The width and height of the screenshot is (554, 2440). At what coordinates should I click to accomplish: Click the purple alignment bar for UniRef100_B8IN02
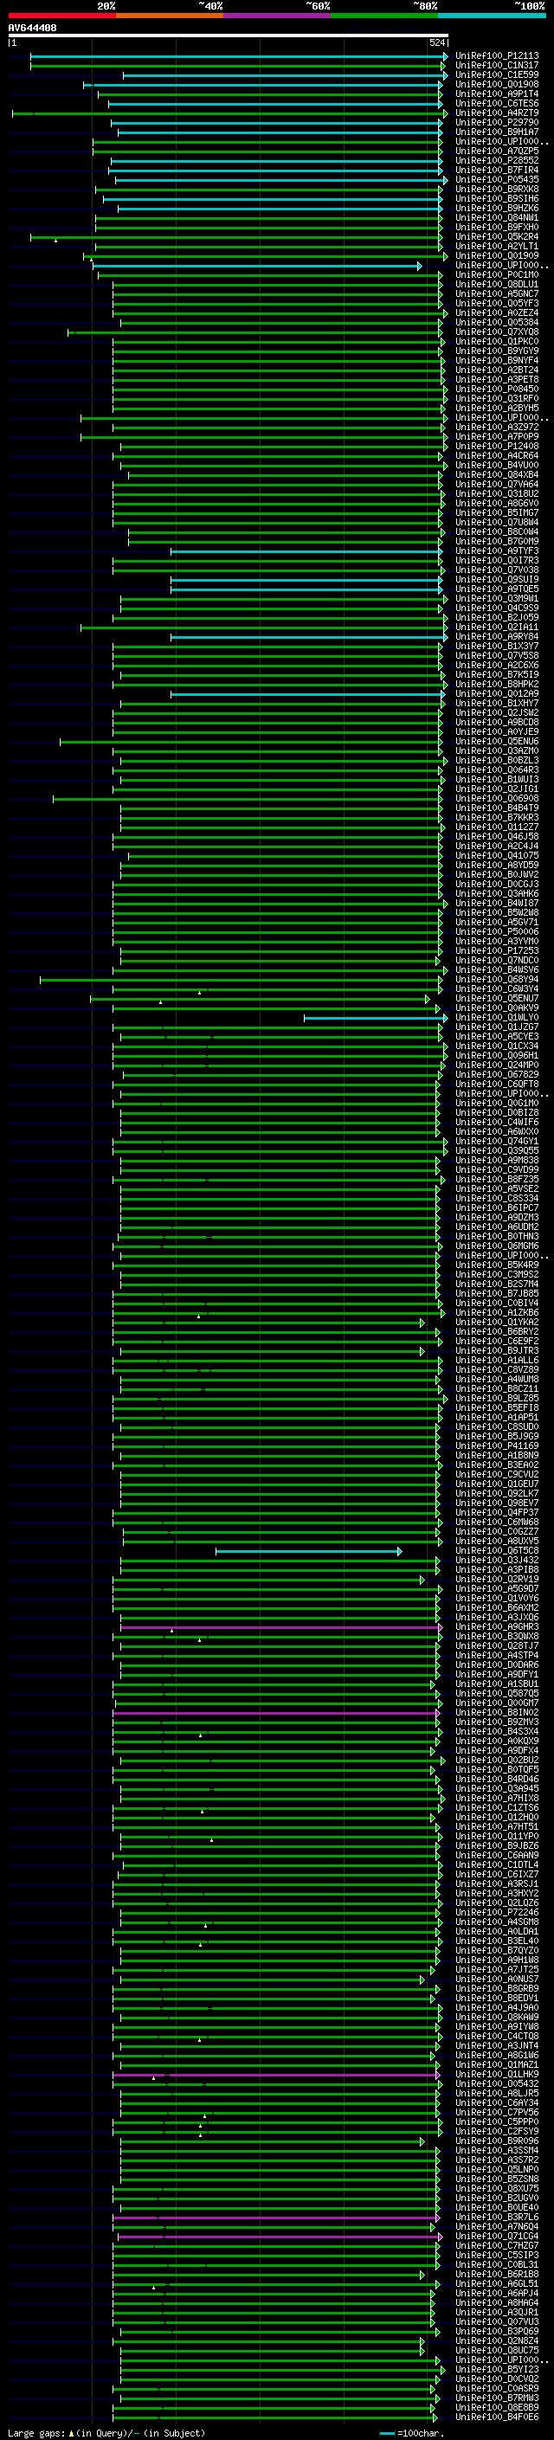click(276, 1714)
